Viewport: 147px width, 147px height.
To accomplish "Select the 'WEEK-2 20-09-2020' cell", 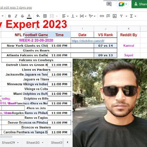I will (x=36, y=40).
